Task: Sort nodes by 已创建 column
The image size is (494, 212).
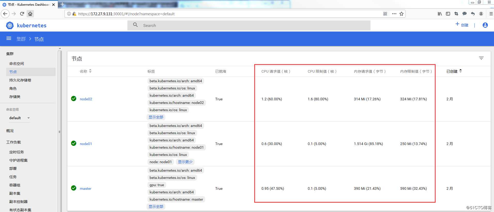Action: pyautogui.click(x=454, y=71)
